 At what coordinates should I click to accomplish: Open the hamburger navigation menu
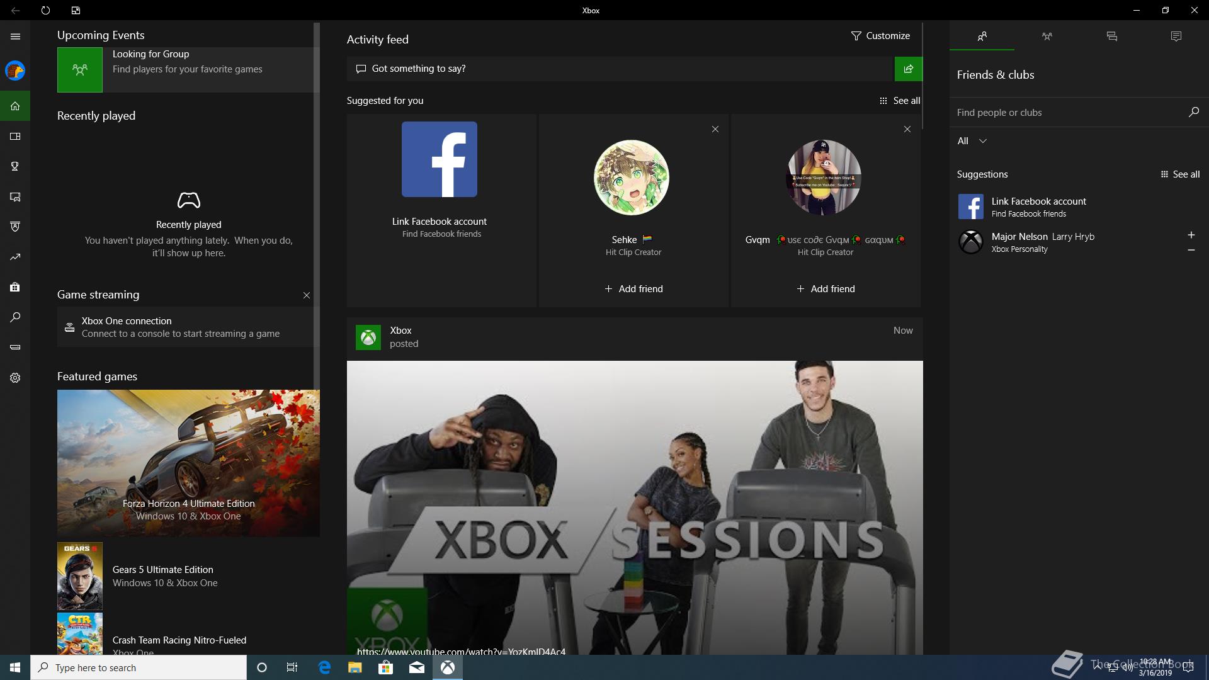pos(15,37)
